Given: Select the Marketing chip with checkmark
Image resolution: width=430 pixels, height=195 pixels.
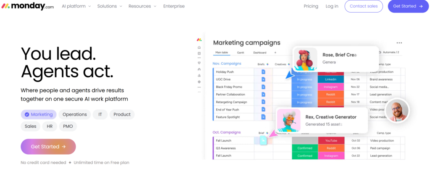Looking at the screenshot, I should (39, 115).
